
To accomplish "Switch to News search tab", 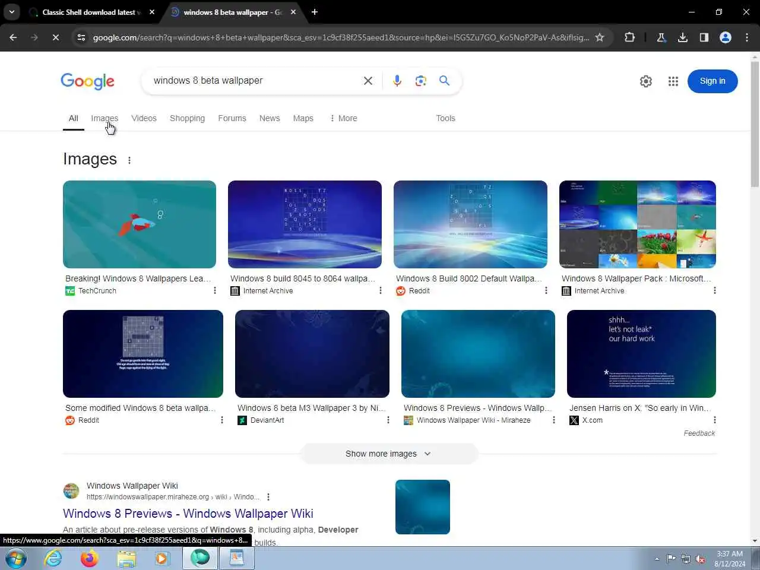I will click(270, 118).
